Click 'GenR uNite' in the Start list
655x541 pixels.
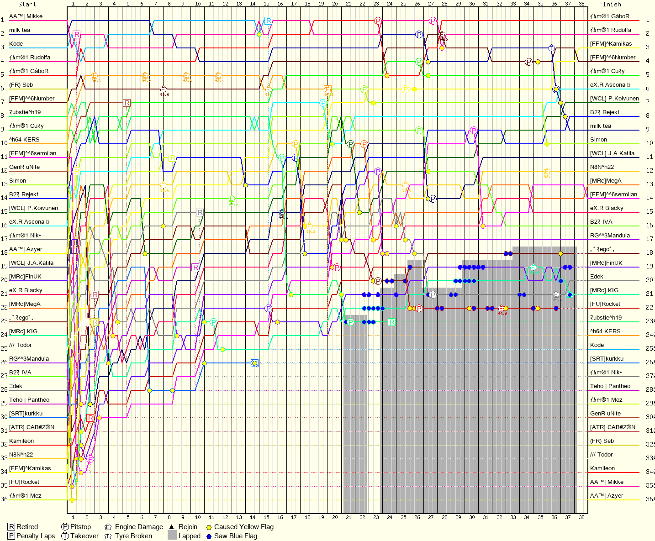pyautogui.click(x=24, y=167)
